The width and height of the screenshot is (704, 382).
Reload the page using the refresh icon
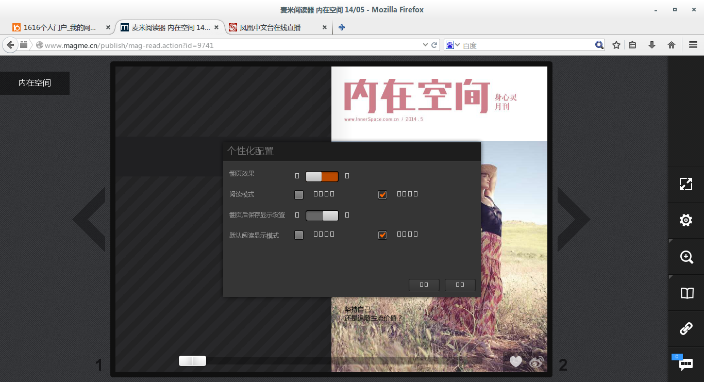434,45
